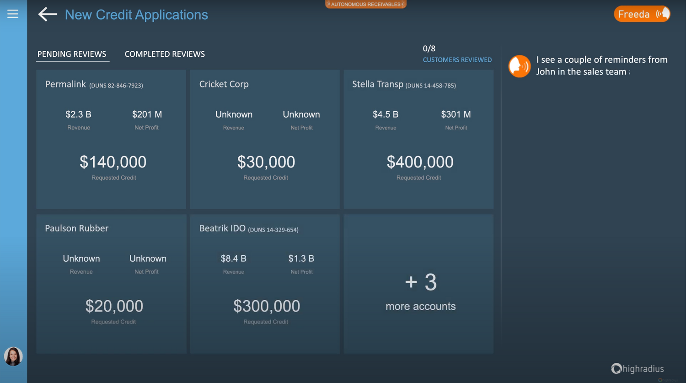Viewport: 686px width, 383px height.
Task: Open the hamburger menu icon
Action: (x=13, y=14)
